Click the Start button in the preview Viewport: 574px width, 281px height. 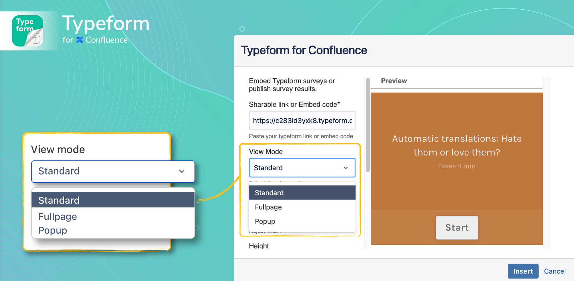[x=457, y=228]
